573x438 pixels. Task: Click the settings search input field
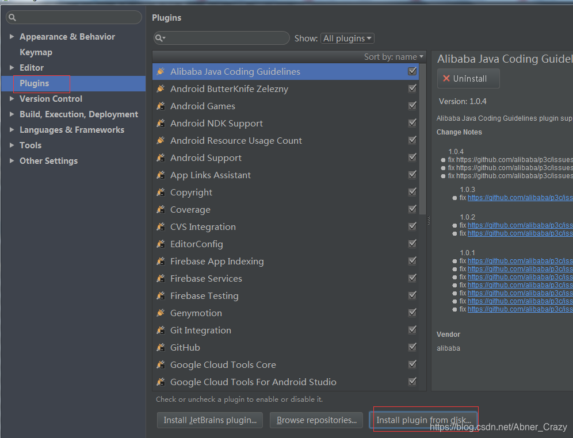pyautogui.click(x=74, y=17)
